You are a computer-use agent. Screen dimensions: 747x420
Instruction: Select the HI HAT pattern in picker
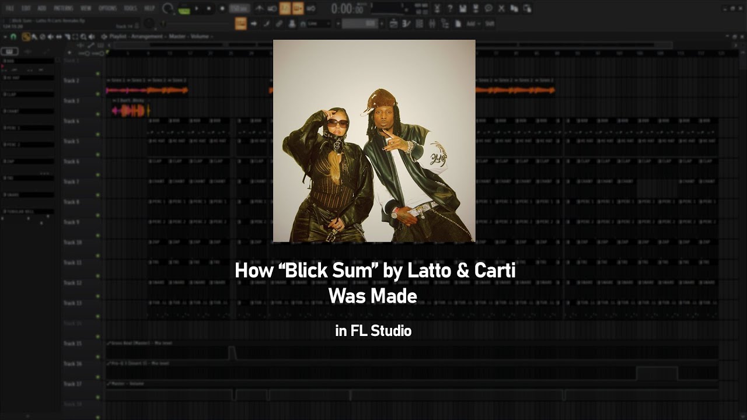(x=29, y=77)
